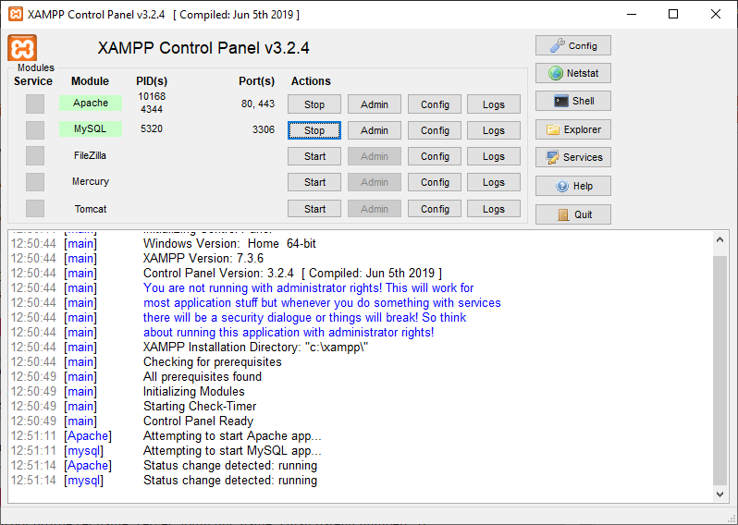Stop the MySQL module
The height and width of the screenshot is (525, 738).
pyautogui.click(x=314, y=130)
